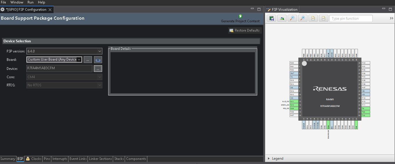Zoom in on the pin visualization
The image size is (395, 164).
[x=302, y=18]
